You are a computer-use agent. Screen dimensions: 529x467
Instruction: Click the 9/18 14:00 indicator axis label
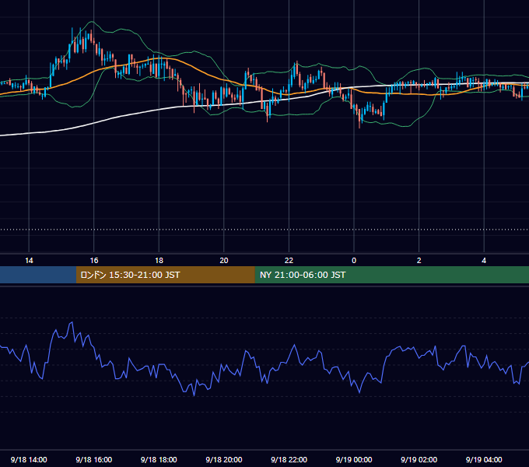pos(29,459)
